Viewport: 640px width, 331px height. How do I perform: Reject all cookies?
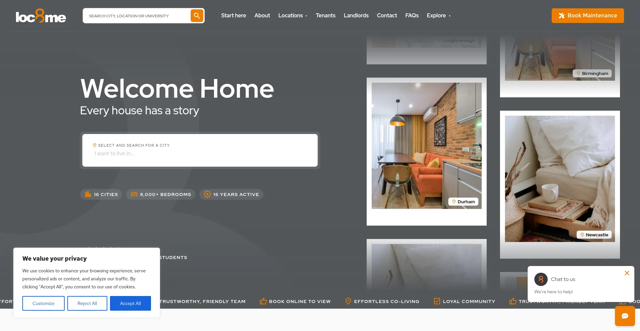pos(87,303)
